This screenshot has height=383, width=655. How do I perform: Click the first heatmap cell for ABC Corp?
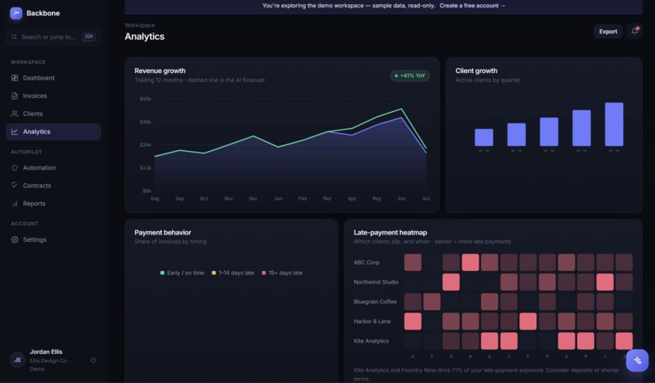click(413, 262)
